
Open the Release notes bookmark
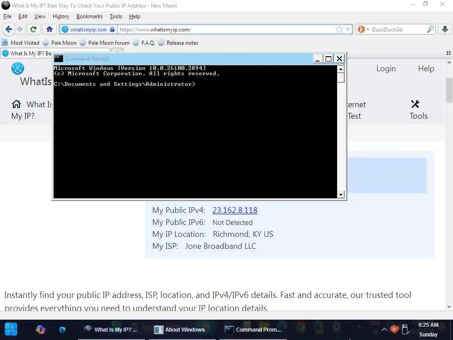178,43
